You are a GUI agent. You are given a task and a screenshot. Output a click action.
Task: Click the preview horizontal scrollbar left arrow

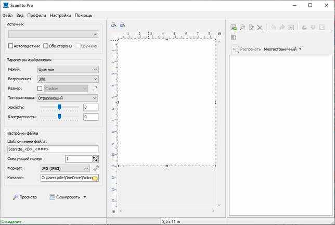click(x=121, y=210)
